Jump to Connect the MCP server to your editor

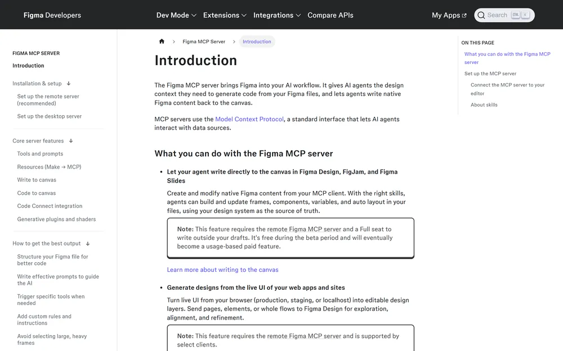[x=508, y=89]
